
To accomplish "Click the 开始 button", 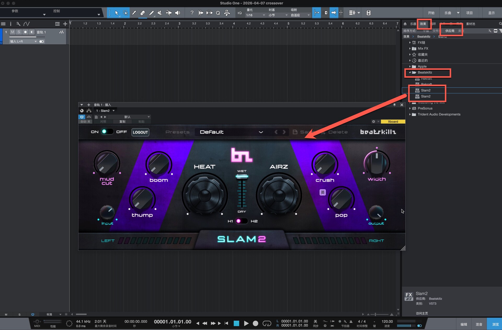I will [x=431, y=13].
